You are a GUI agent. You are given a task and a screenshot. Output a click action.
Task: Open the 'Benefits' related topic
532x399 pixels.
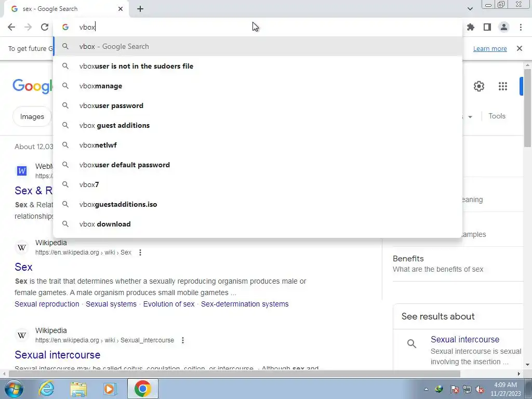[408, 259]
